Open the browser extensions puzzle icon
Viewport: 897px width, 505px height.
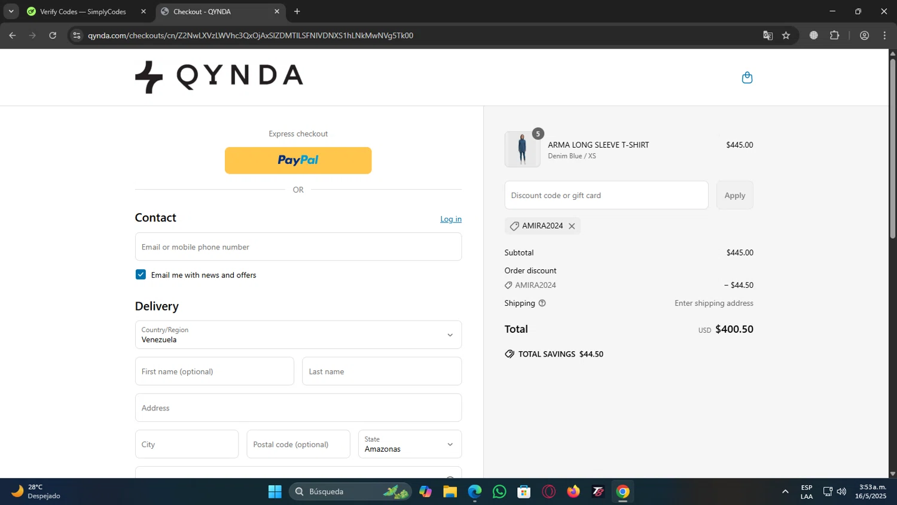[x=835, y=35]
